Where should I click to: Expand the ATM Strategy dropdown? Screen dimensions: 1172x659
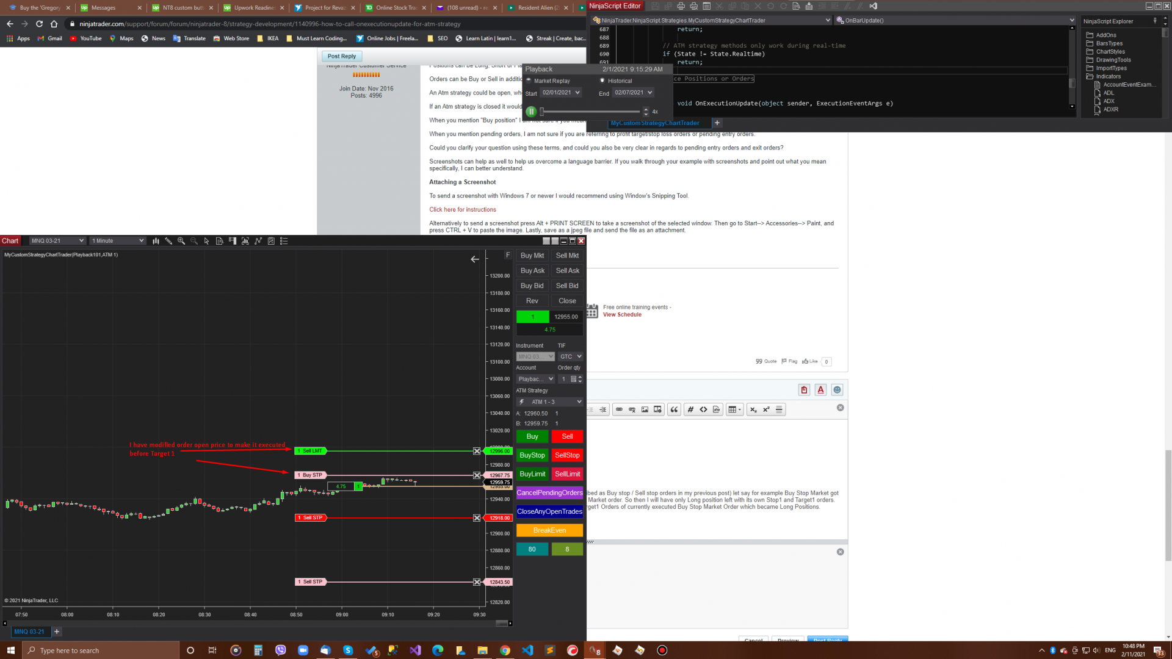[x=549, y=402]
